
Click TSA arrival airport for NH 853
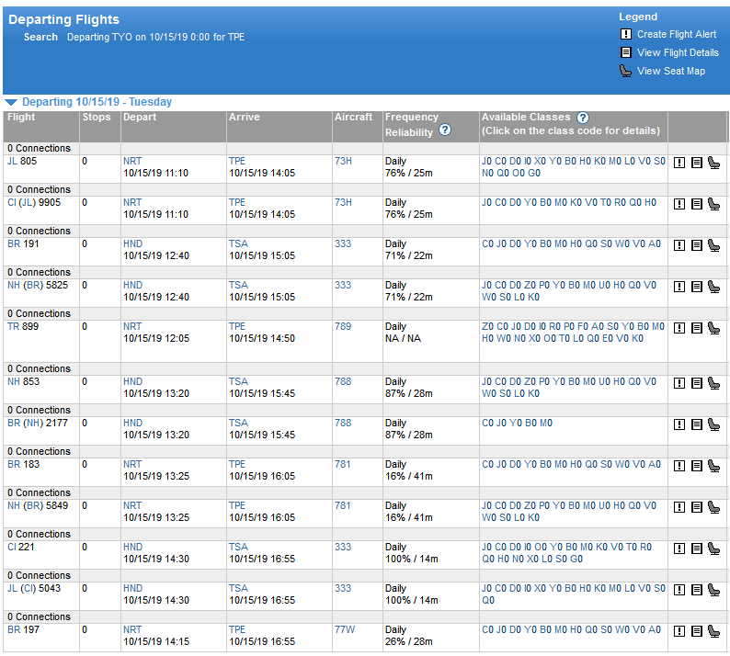pyautogui.click(x=238, y=382)
